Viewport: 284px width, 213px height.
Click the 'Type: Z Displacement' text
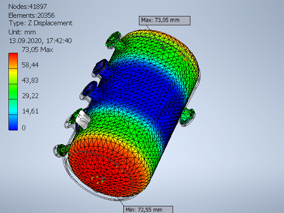40,23
